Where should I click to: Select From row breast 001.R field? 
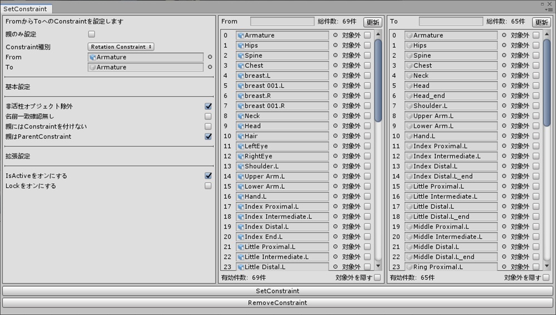pos(282,106)
